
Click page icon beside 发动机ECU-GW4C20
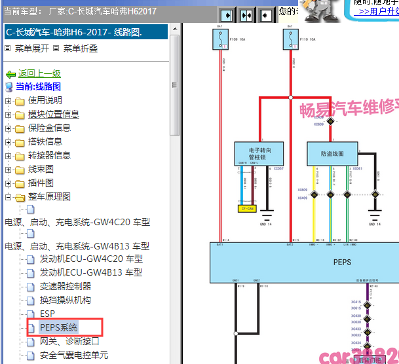point(31,259)
